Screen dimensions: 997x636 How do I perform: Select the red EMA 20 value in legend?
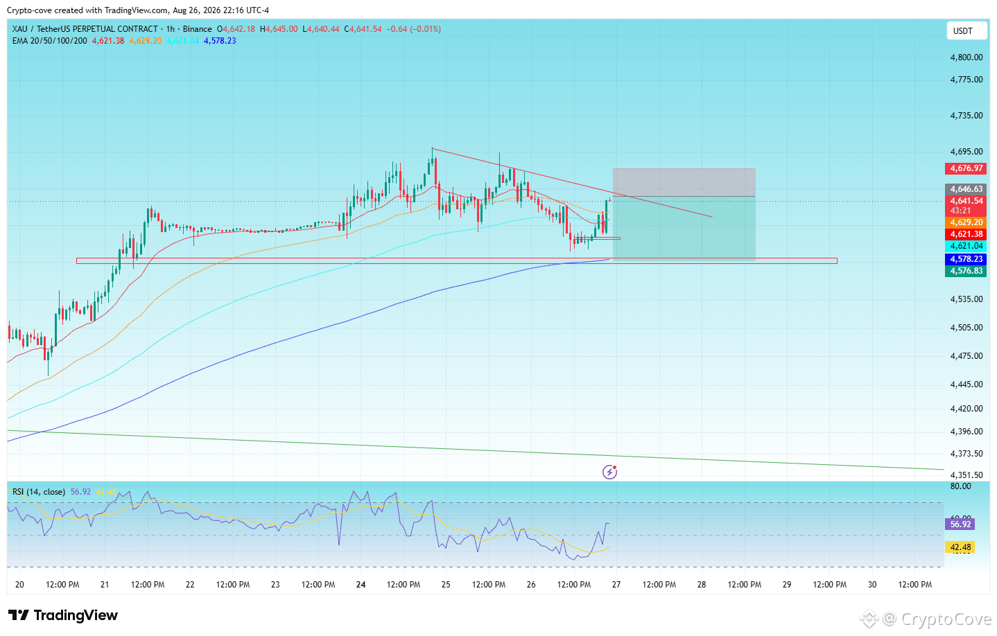point(108,41)
